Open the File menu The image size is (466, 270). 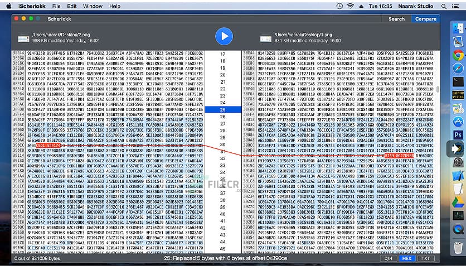tap(56, 6)
